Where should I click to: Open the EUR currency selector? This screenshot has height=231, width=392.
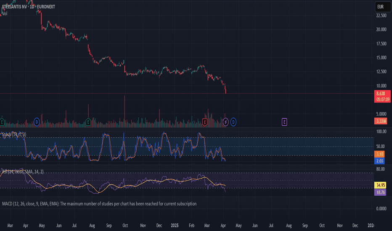pos(383,7)
